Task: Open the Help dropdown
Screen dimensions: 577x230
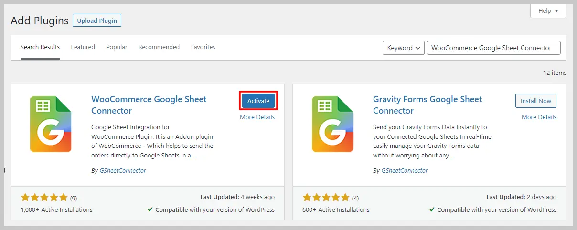Action: (x=548, y=11)
